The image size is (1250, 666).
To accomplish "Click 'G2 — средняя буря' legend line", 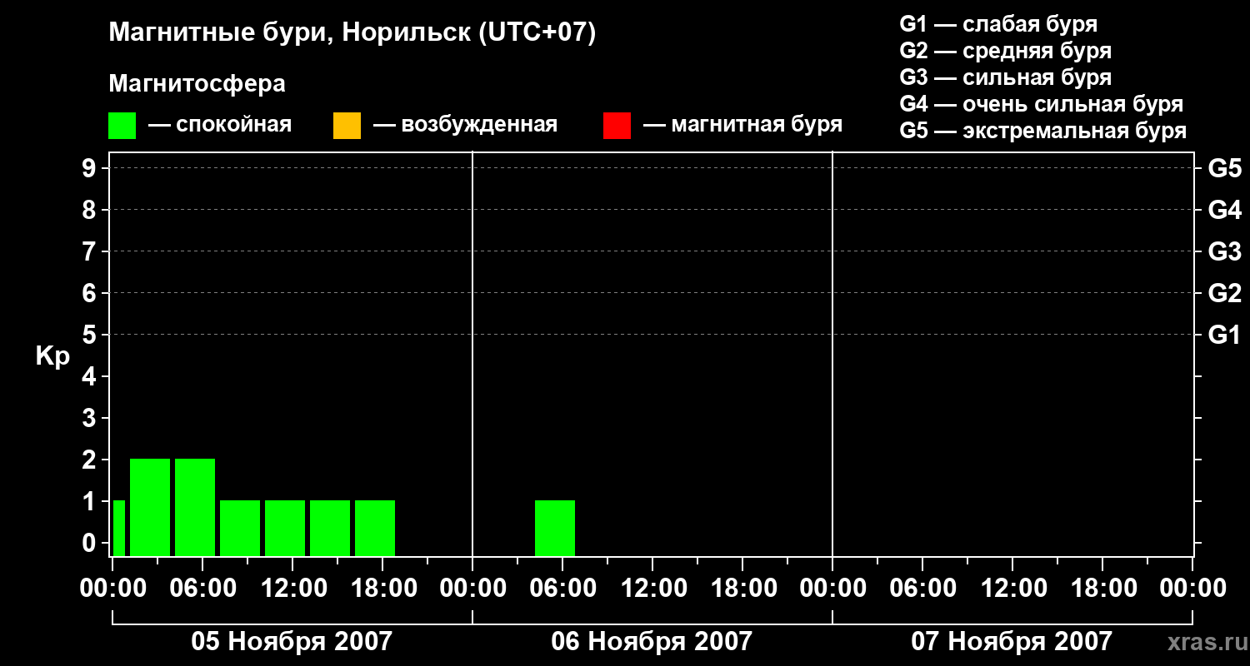I will (x=1005, y=51).
